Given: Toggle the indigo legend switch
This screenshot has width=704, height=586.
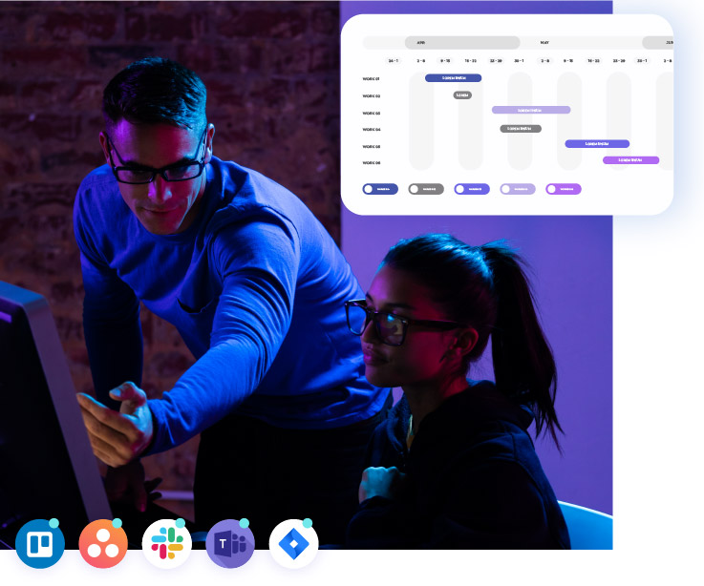Looking at the screenshot, I should (x=472, y=189).
